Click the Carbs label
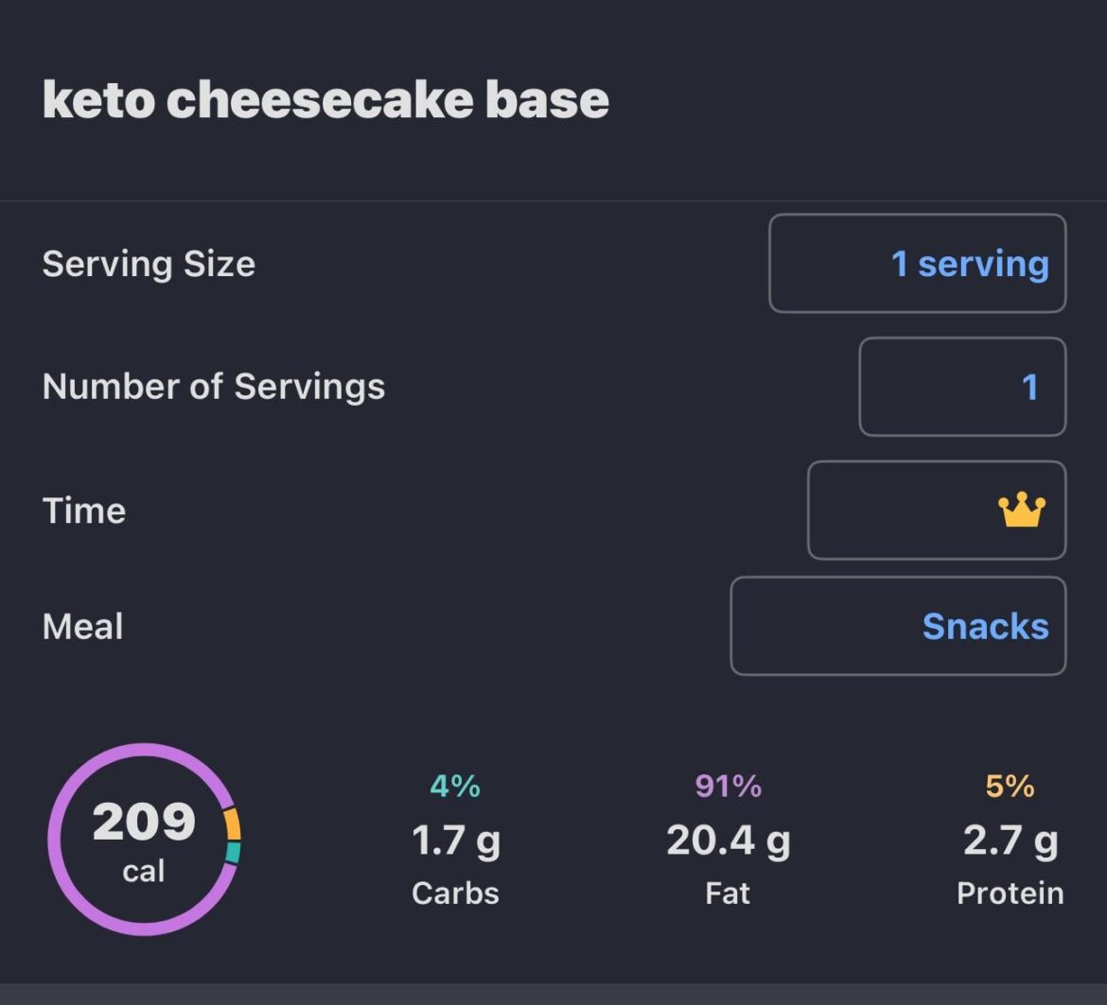This screenshot has height=1005, width=1107. 454,892
